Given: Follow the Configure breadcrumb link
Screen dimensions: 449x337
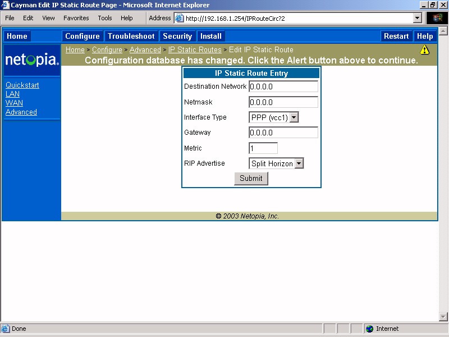Looking at the screenshot, I should pos(107,49).
